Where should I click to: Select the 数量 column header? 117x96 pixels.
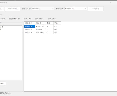click(50, 23)
